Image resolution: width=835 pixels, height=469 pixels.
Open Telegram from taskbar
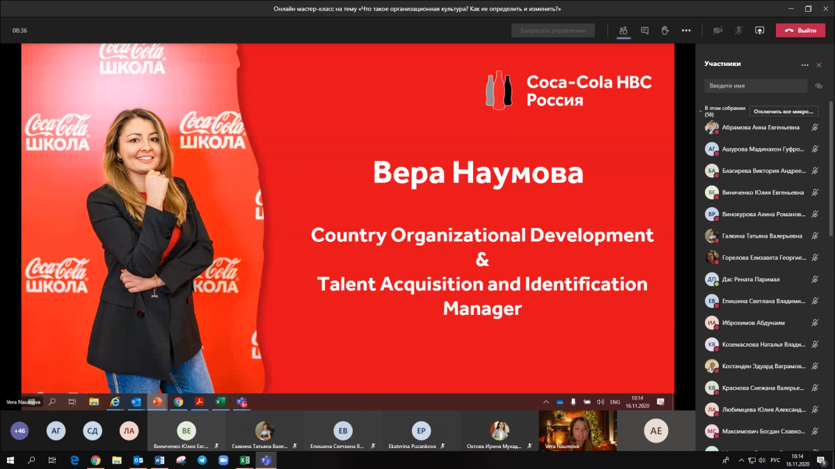pyautogui.click(x=202, y=460)
